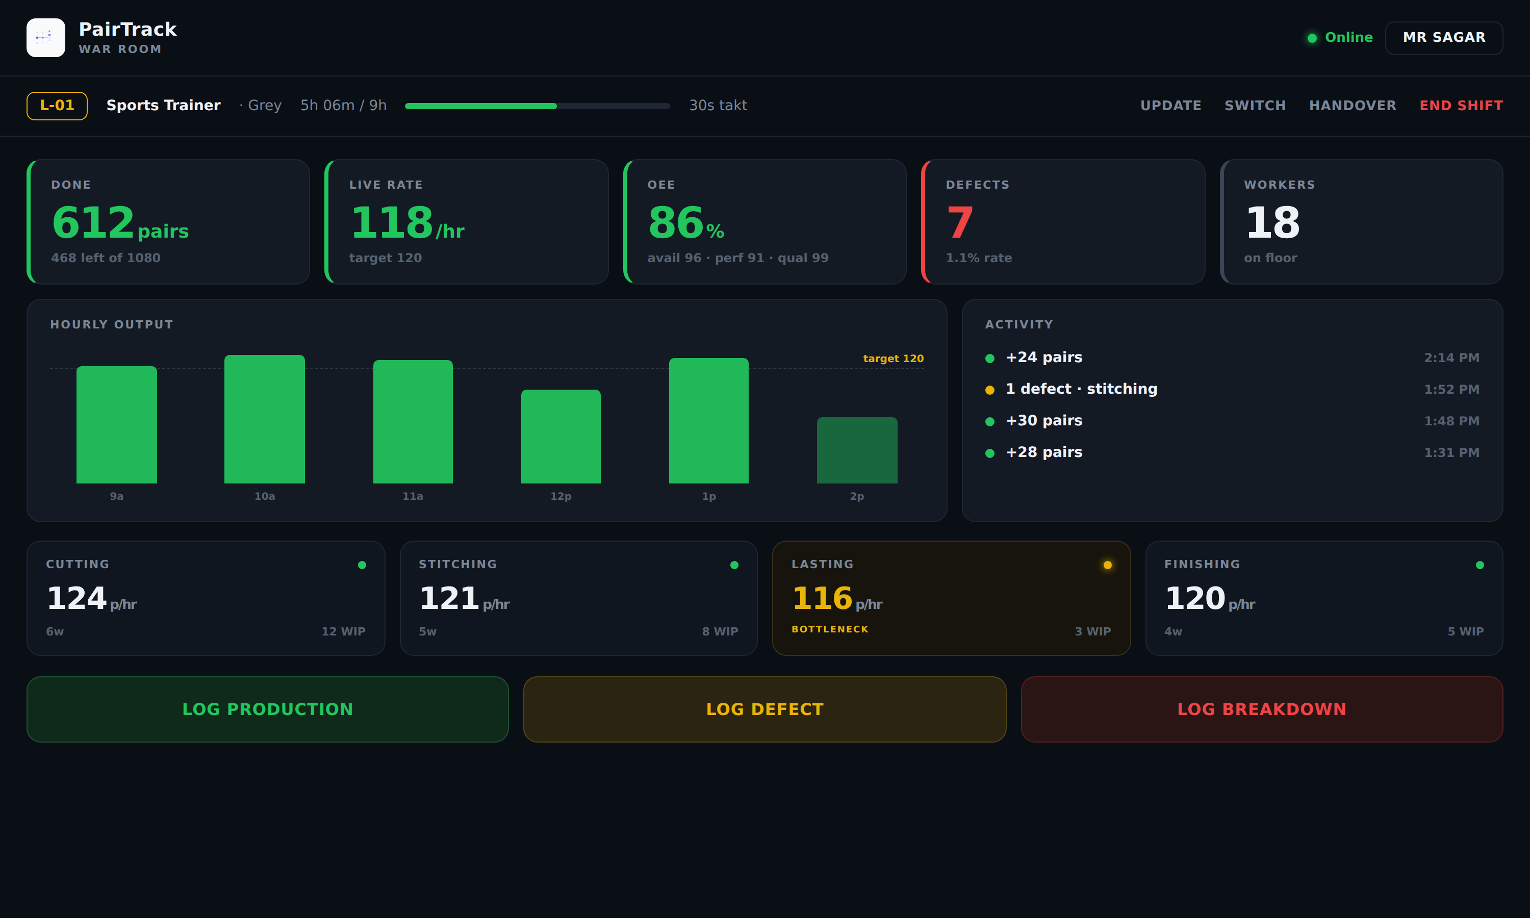The image size is (1530, 918).
Task: Click the LOG PRODUCTION button
Action: coord(267,709)
